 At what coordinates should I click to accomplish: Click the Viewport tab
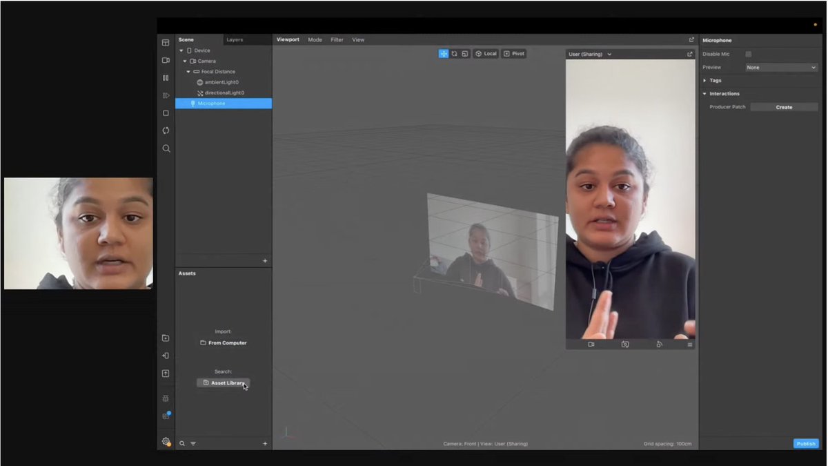[288, 40]
